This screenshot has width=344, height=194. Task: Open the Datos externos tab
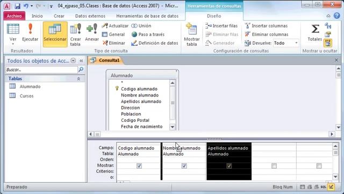click(x=90, y=16)
